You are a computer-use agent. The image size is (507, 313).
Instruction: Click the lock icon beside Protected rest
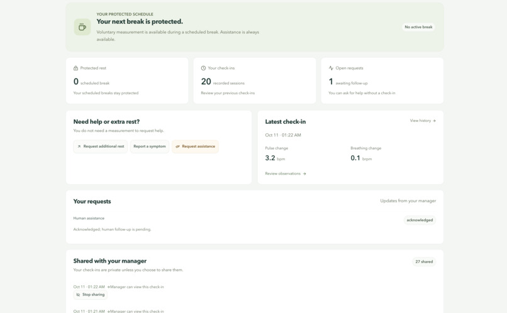tap(75, 68)
